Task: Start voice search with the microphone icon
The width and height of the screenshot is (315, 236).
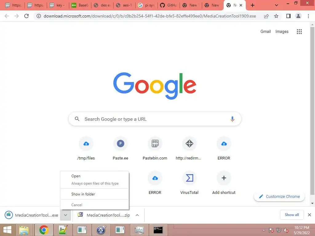Action: [x=232, y=119]
